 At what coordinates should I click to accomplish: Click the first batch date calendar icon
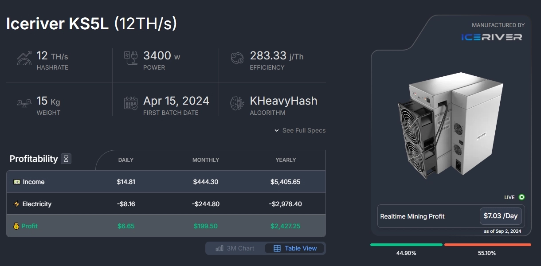click(x=131, y=103)
